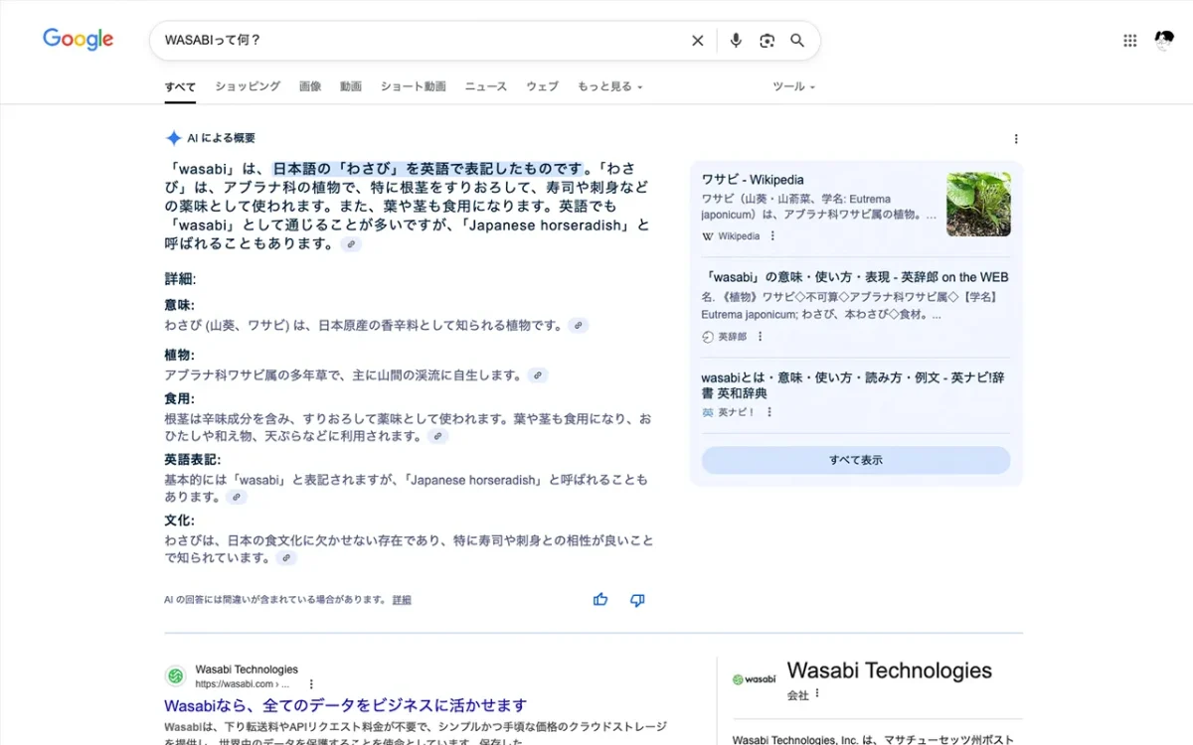Viewport: 1193px width, 745px height.
Task: Click the Google logo
Action: (78, 40)
